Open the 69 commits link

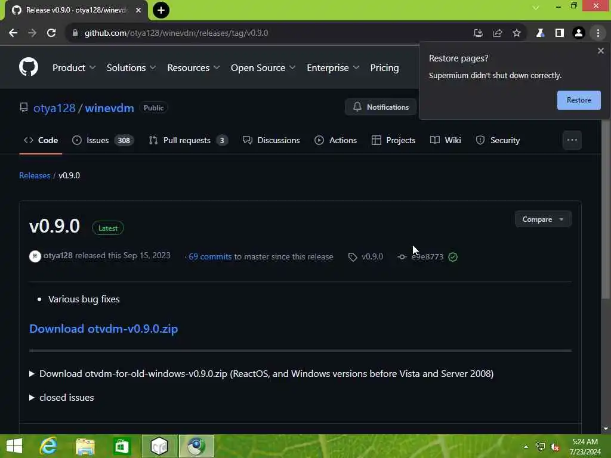[x=210, y=256]
